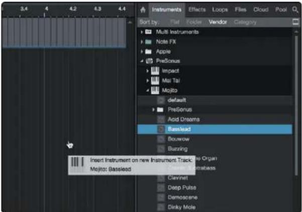Expand the Note FX folder

[x=142, y=42]
